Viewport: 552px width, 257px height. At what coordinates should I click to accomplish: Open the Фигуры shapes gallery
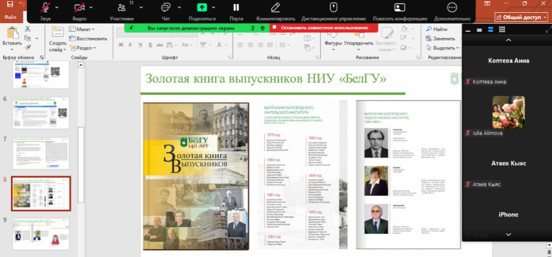coord(333,41)
